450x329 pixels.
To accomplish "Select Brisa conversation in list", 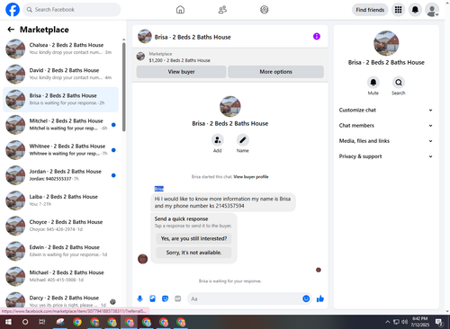I will point(60,99).
